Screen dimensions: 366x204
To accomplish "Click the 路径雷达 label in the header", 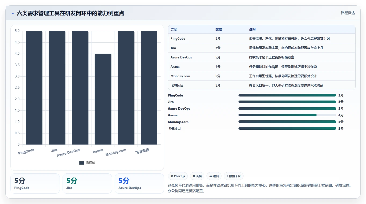I will coord(348,13).
